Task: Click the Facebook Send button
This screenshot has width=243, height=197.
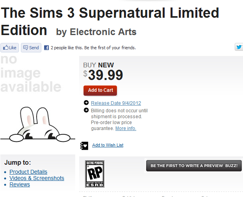Action: [31, 48]
